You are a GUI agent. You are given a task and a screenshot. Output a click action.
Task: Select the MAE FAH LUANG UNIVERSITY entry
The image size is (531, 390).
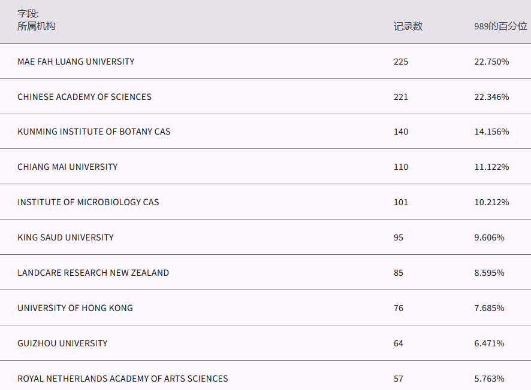click(76, 62)
